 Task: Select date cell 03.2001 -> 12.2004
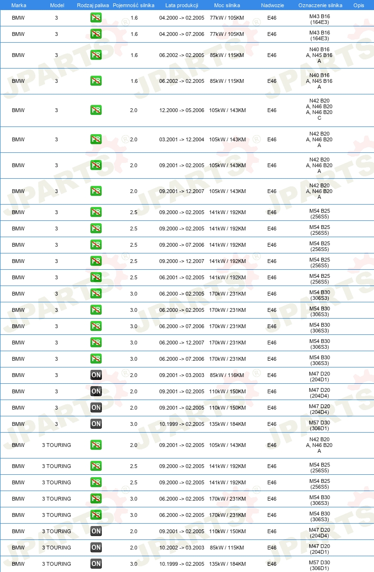click(182, 139)
